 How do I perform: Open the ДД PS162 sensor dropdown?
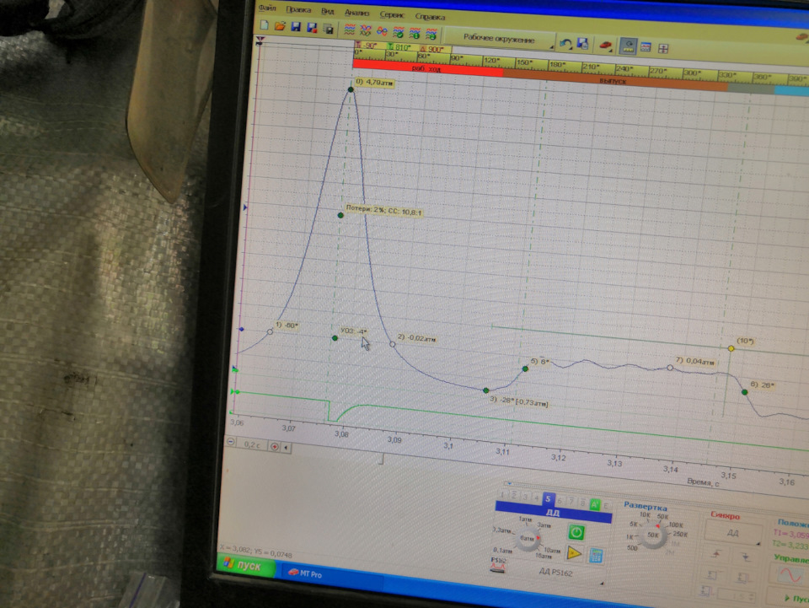pyautogui.click(x=555, y=573)
